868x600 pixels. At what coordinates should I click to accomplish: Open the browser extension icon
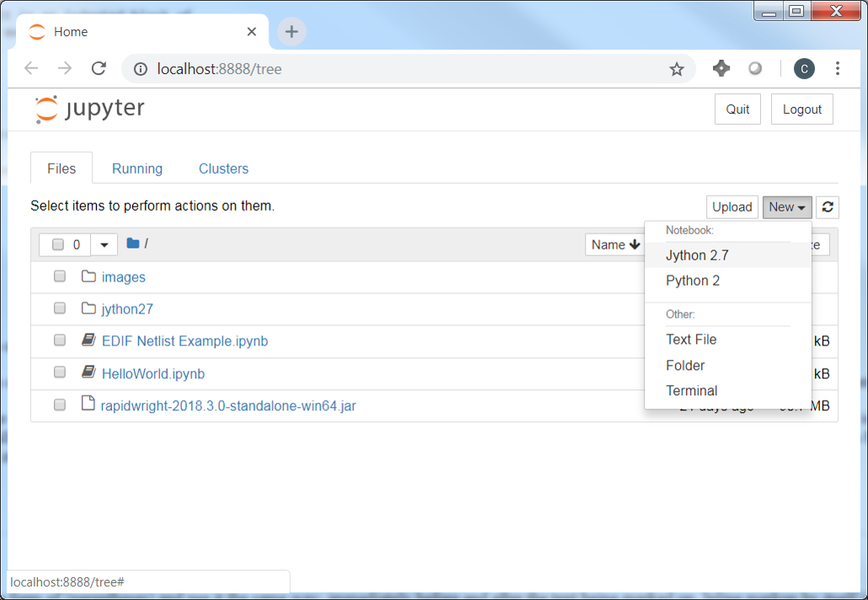pos(721,68)
